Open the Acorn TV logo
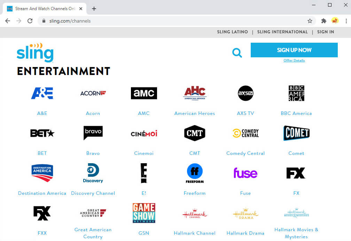This screenshot has width=351, height=241. click(x=93, y=93)
